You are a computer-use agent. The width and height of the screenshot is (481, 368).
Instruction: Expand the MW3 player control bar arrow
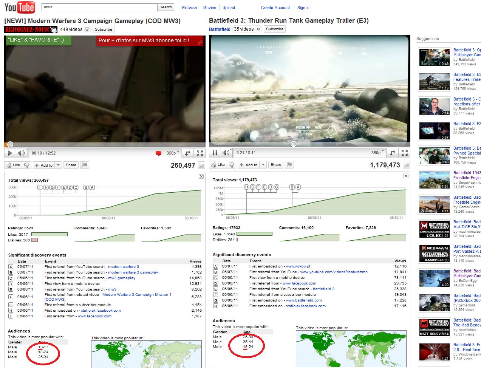(105, 138)
